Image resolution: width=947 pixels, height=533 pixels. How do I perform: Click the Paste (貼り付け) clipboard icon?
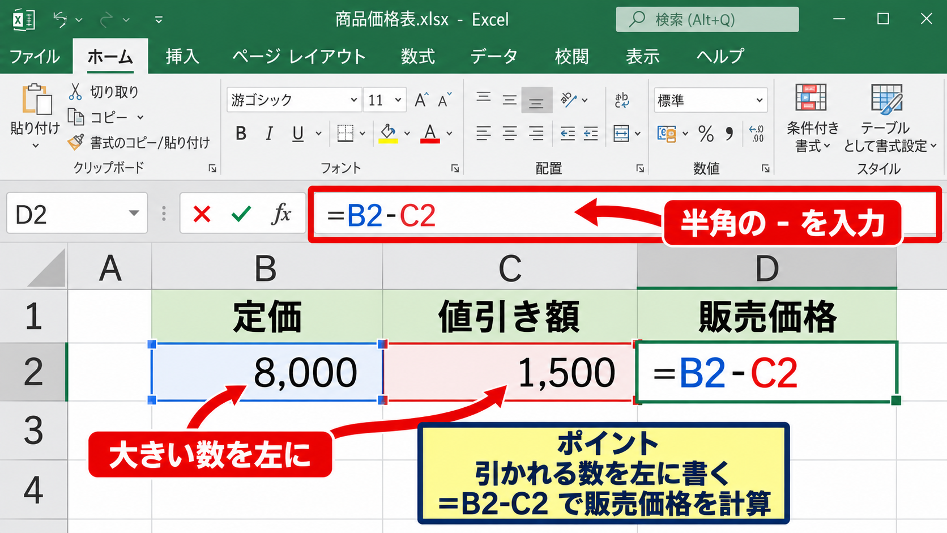click(37, 100)
